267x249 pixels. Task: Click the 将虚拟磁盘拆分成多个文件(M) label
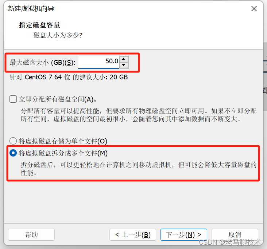[x=63, y=153]
